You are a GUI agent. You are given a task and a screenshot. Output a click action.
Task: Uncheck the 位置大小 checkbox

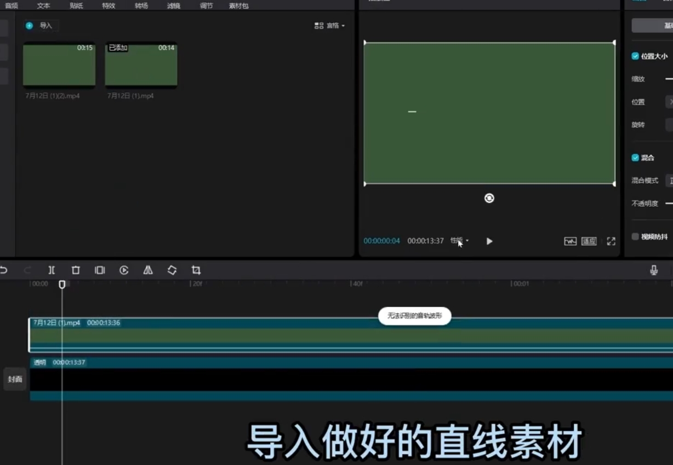[x=635, y=56]
